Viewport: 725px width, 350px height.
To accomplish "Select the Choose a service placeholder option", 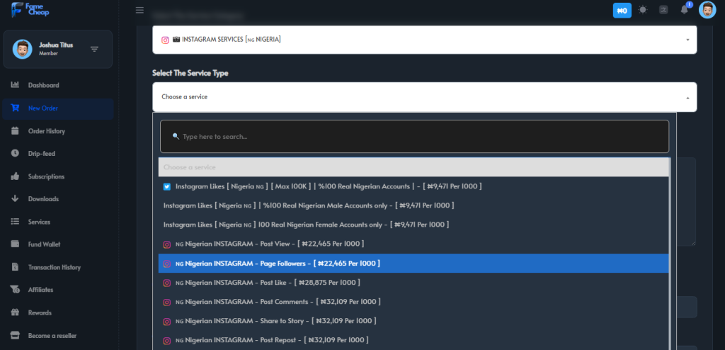I will (x=413, y=167).
